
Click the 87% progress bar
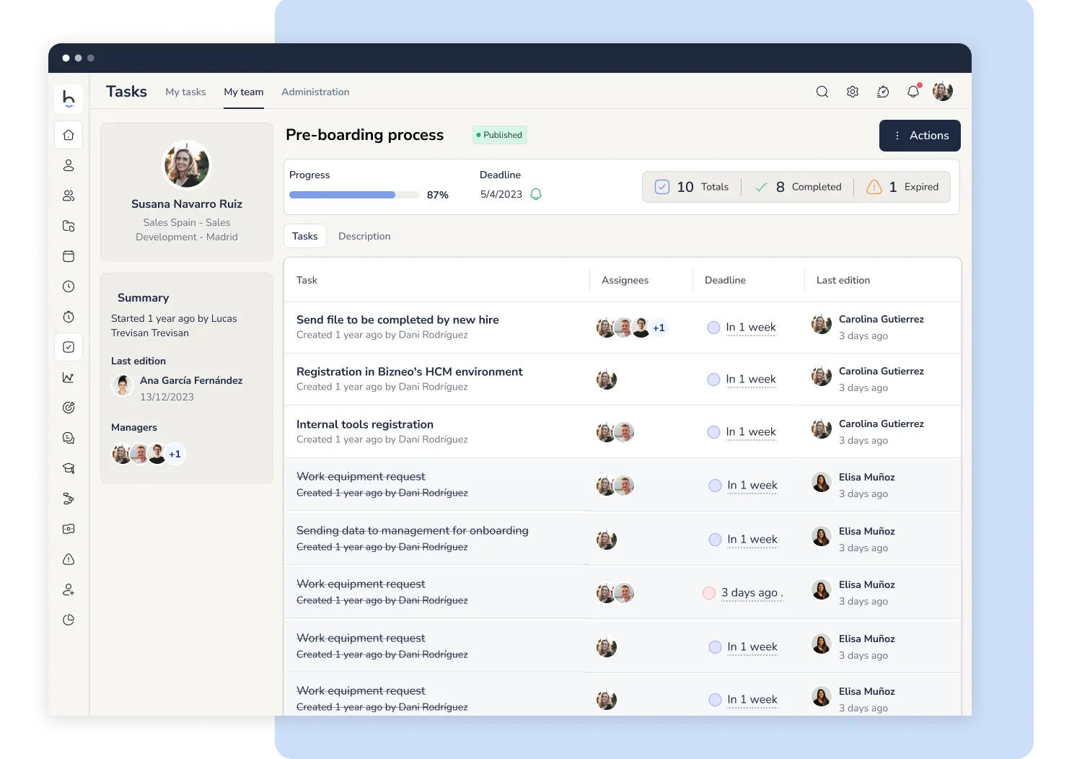point(354,195)
